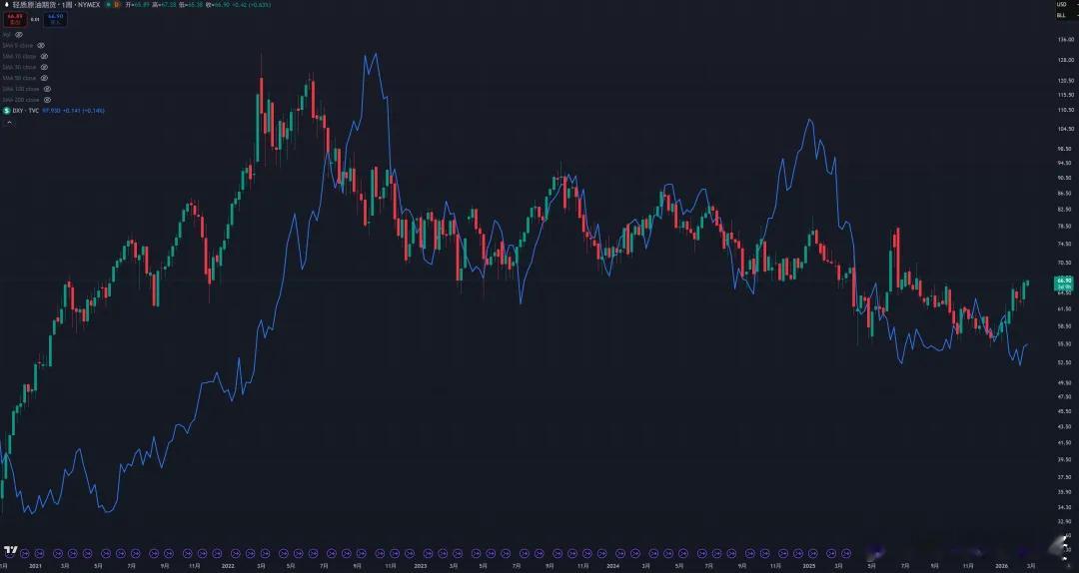Click the 104.50 price axis label
The height and width of the screenshot is (573, 1079).
pos(1065,129)
